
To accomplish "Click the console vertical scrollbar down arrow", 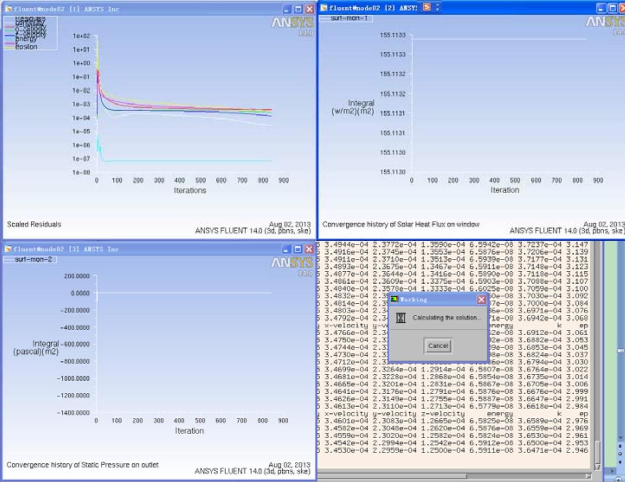I will pyautogui.click(x=598, y=467).
